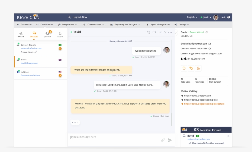
Task: Click the US flag beside Addison
Action: tap(60, 72)
